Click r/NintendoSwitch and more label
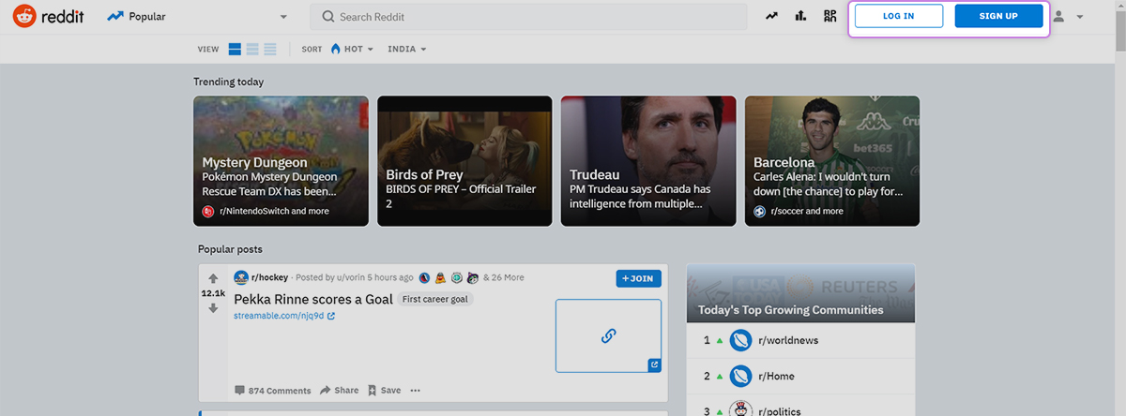The image size is (1126, 416). [x=274, y=212]
